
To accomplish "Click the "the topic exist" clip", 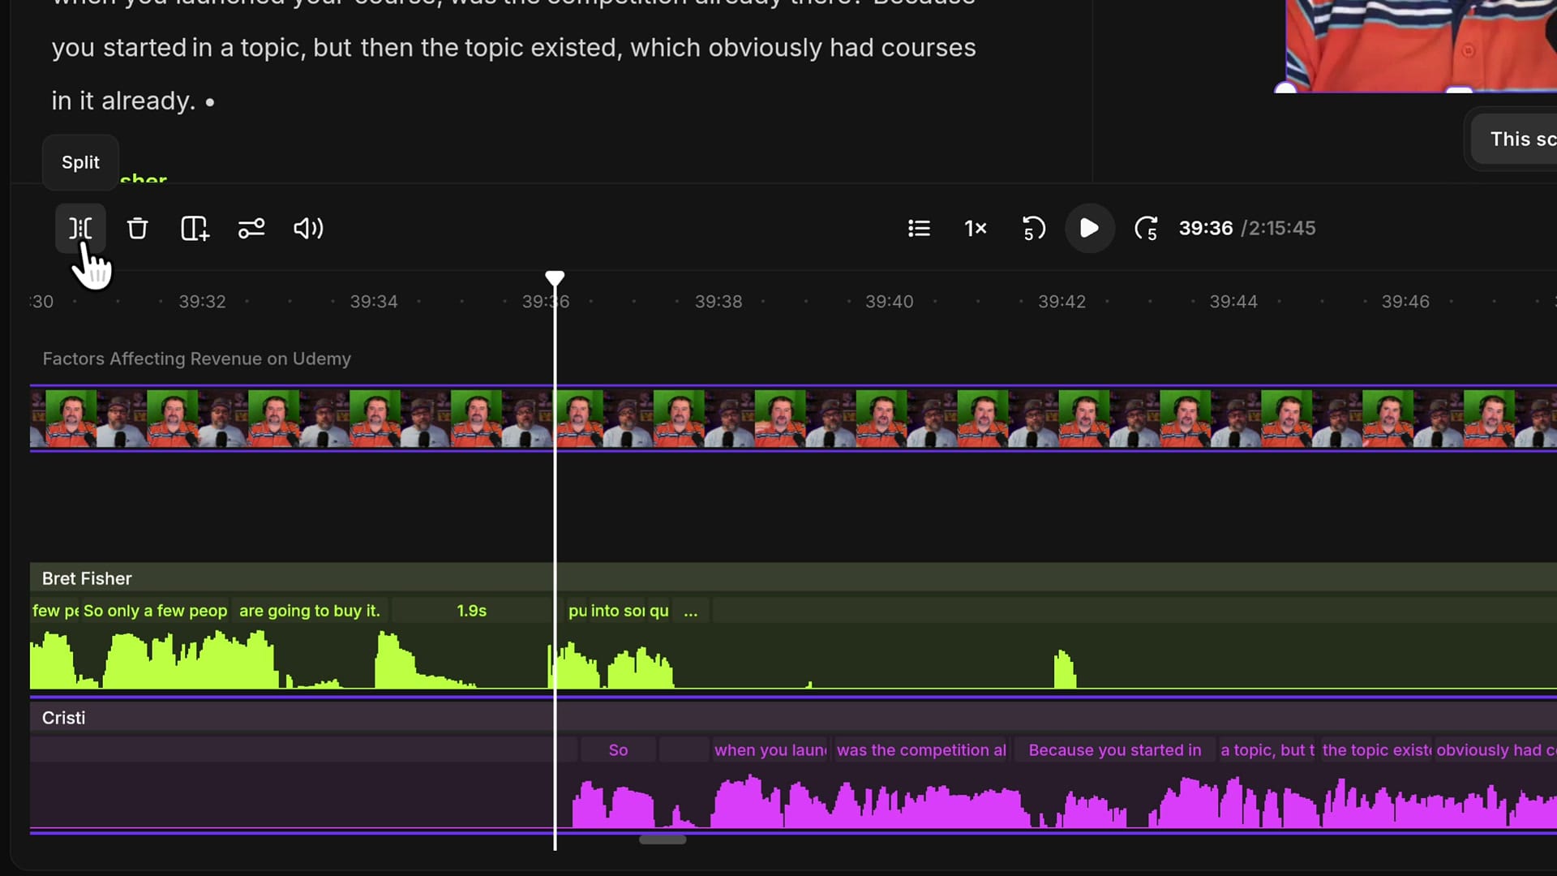I will point(1376,750).
